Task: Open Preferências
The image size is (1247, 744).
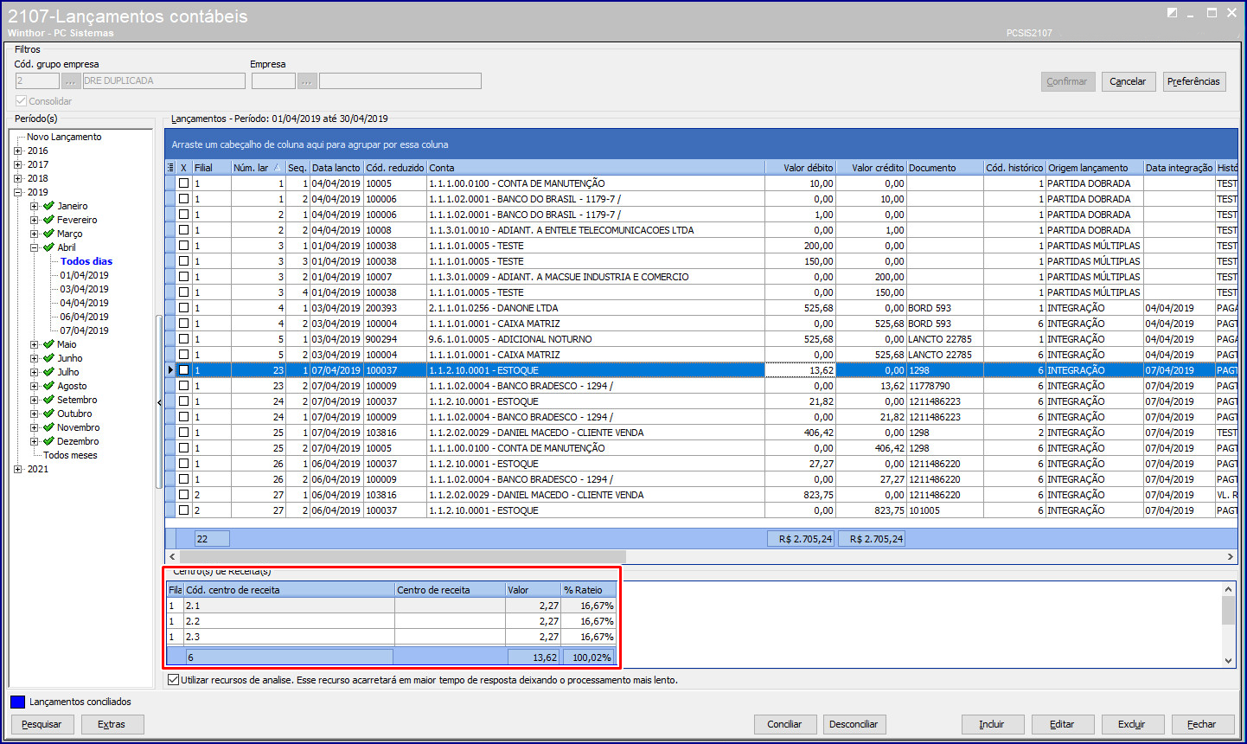Action: pyautogui.click(x=1193, y=81)
